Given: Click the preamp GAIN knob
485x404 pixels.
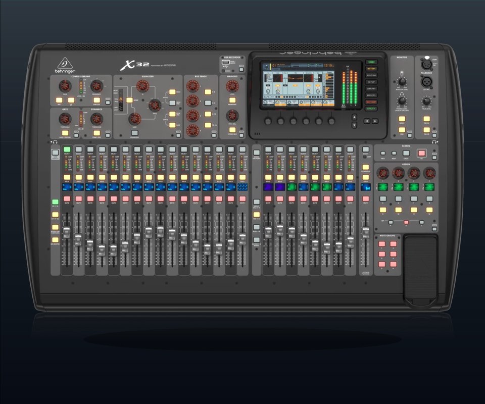Looking at the screenshot, I should (65, 86).
